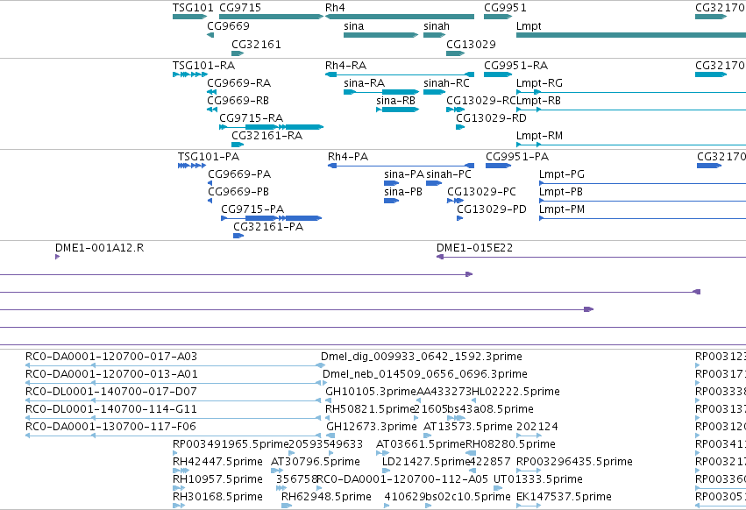The height and width of the screenshot is (510, 746).
Task: Click EST label RH62948.5prime
Action: pyautogui.click(x=326, y=497)
